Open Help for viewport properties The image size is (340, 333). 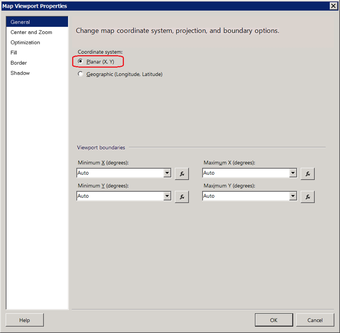24,320
